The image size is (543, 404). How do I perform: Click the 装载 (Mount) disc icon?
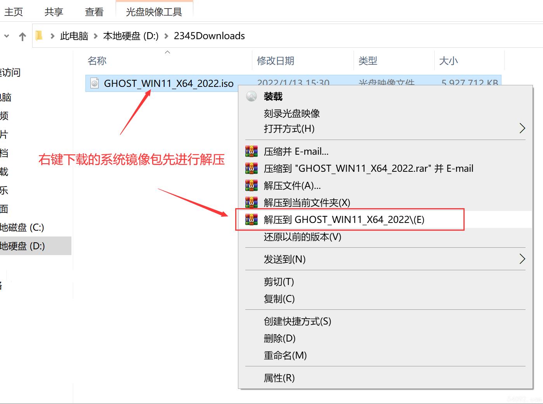click(251, 96)
